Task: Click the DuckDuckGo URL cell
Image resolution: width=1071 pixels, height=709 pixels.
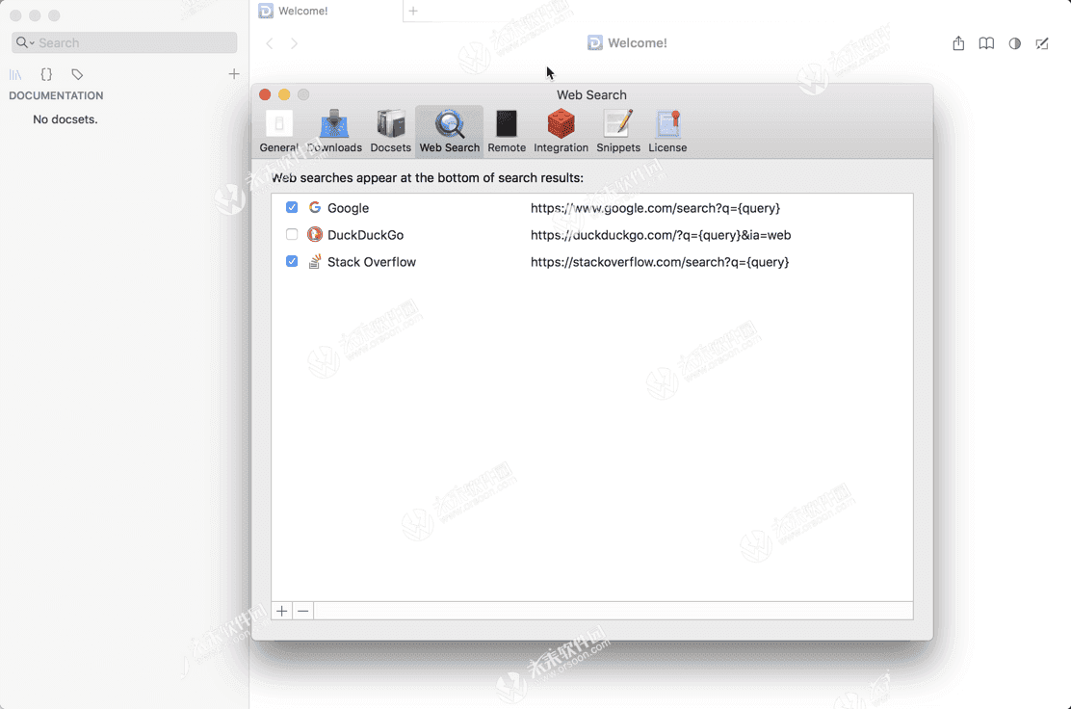Action: [x=661, y=235]
